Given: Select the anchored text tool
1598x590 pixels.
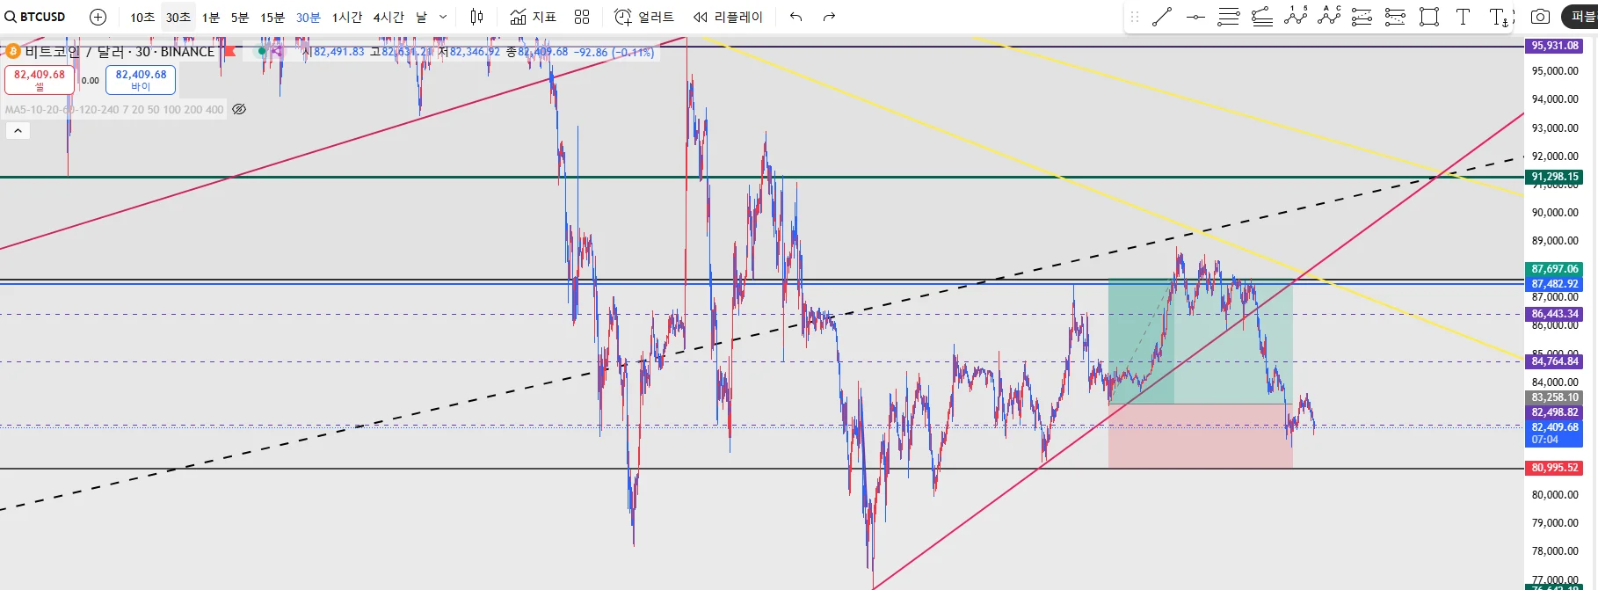Looking at the screenshot, I should tap(1500, 17).
